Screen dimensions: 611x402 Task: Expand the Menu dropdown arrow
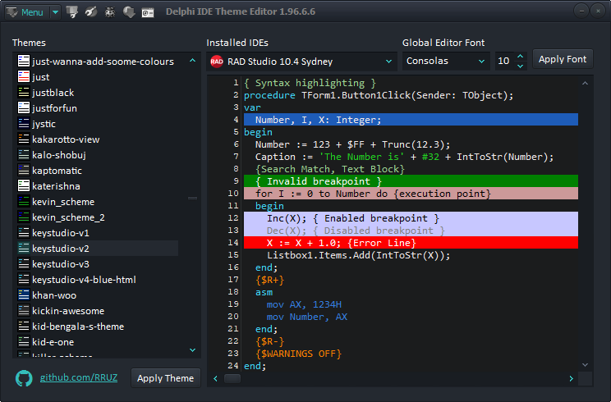(x=55, y=12)
